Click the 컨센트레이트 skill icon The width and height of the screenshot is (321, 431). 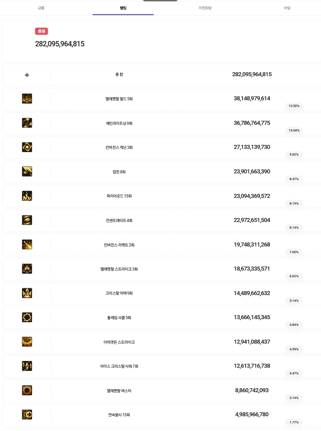[27, 220]
